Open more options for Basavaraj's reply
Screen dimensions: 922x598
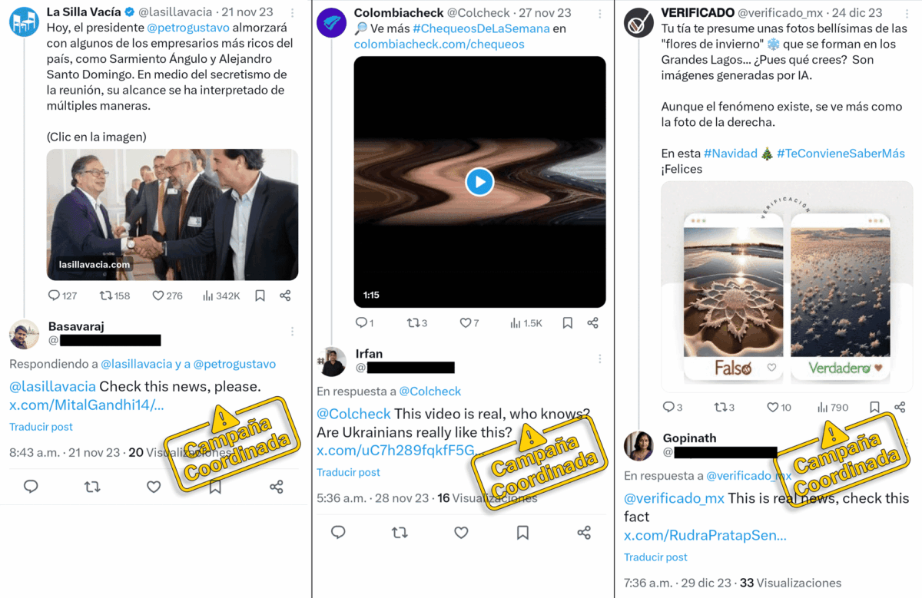292,332
